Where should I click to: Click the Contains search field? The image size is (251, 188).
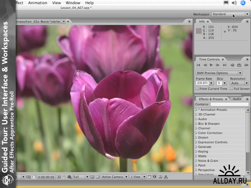point(229,104)
